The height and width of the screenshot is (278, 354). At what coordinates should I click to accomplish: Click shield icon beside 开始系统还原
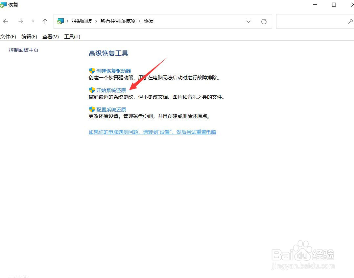92,90
